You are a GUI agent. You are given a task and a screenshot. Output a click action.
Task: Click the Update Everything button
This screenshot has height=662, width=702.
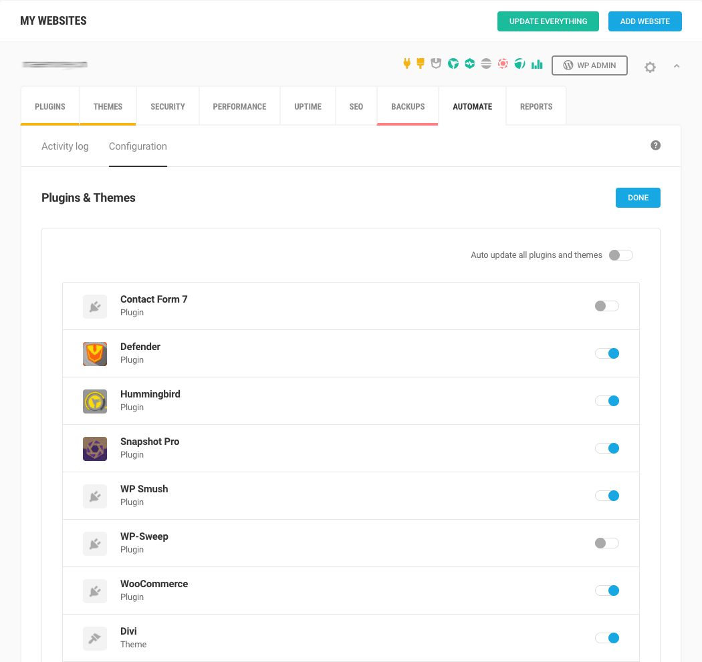[548, 21]
